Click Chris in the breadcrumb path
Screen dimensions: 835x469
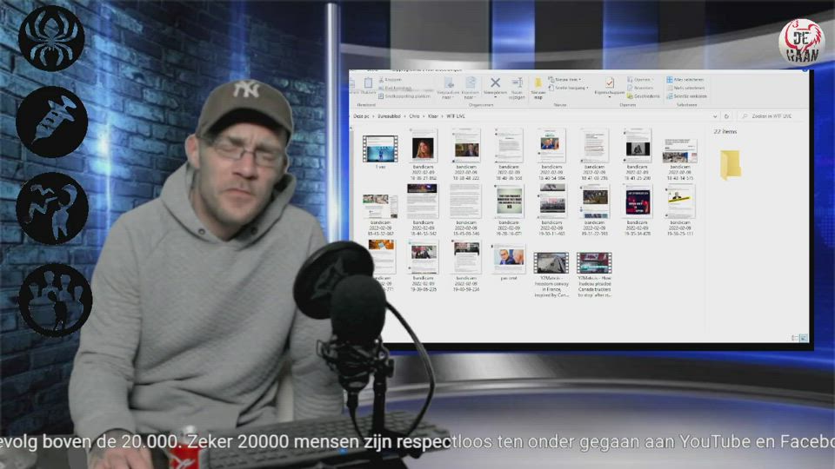coord(414,116)
